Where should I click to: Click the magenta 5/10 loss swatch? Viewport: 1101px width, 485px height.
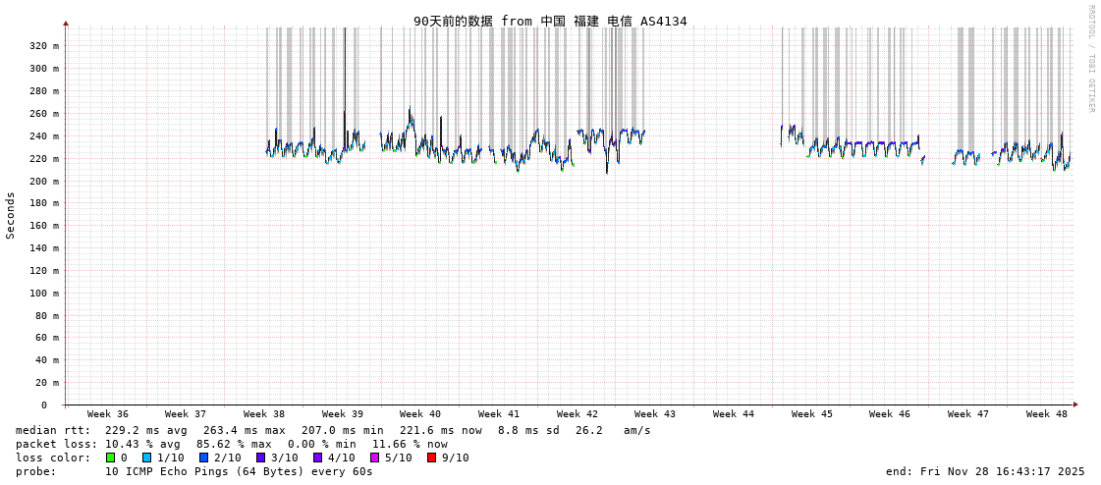(375, 458)
